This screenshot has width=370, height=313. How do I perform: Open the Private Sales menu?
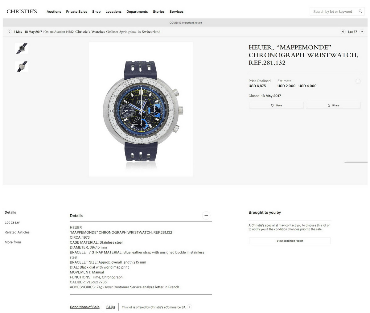click(76, 11)
